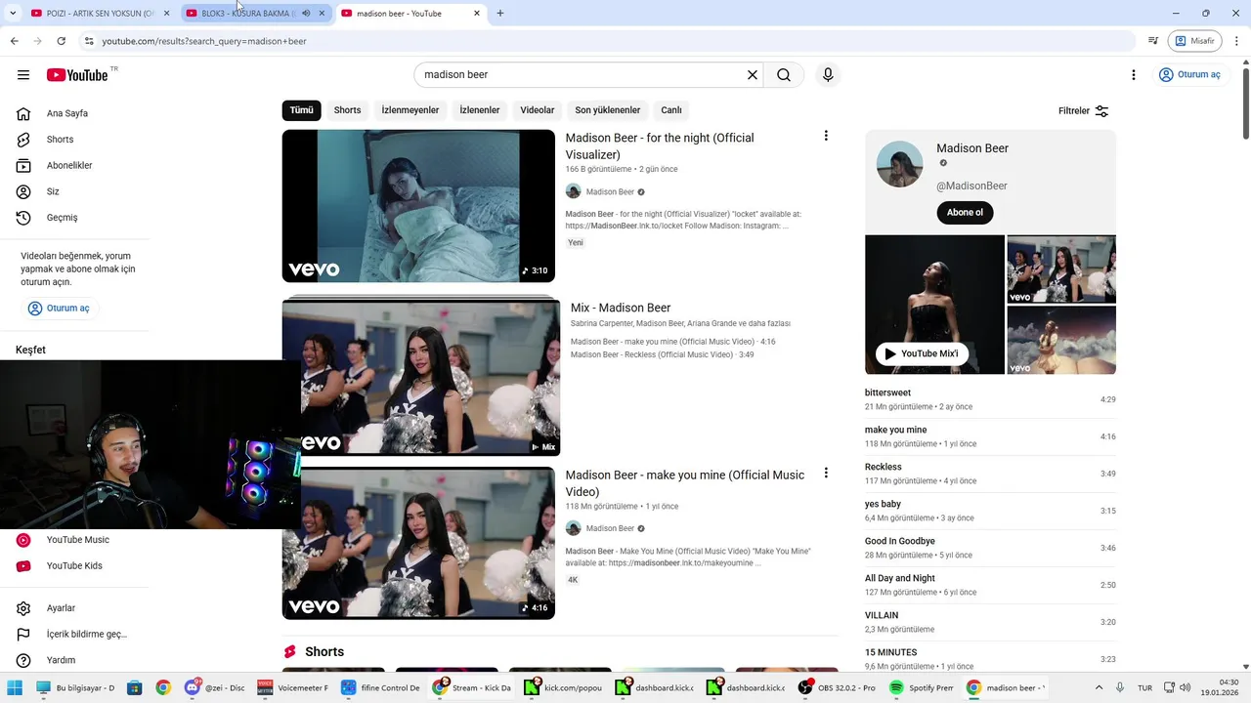Open Madison Beer channel avatar in side panel
Viewport: 1251px width, 703px height.
point(899,164)
